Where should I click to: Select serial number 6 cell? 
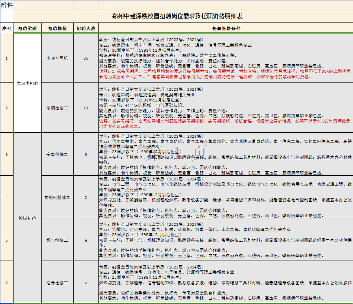coord(6,283)
